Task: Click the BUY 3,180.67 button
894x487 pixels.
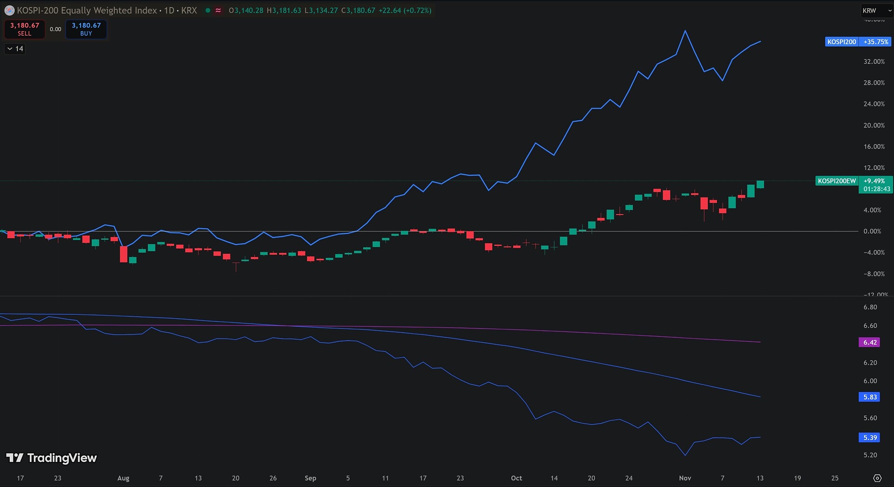Action: click(x=86, y=29)
